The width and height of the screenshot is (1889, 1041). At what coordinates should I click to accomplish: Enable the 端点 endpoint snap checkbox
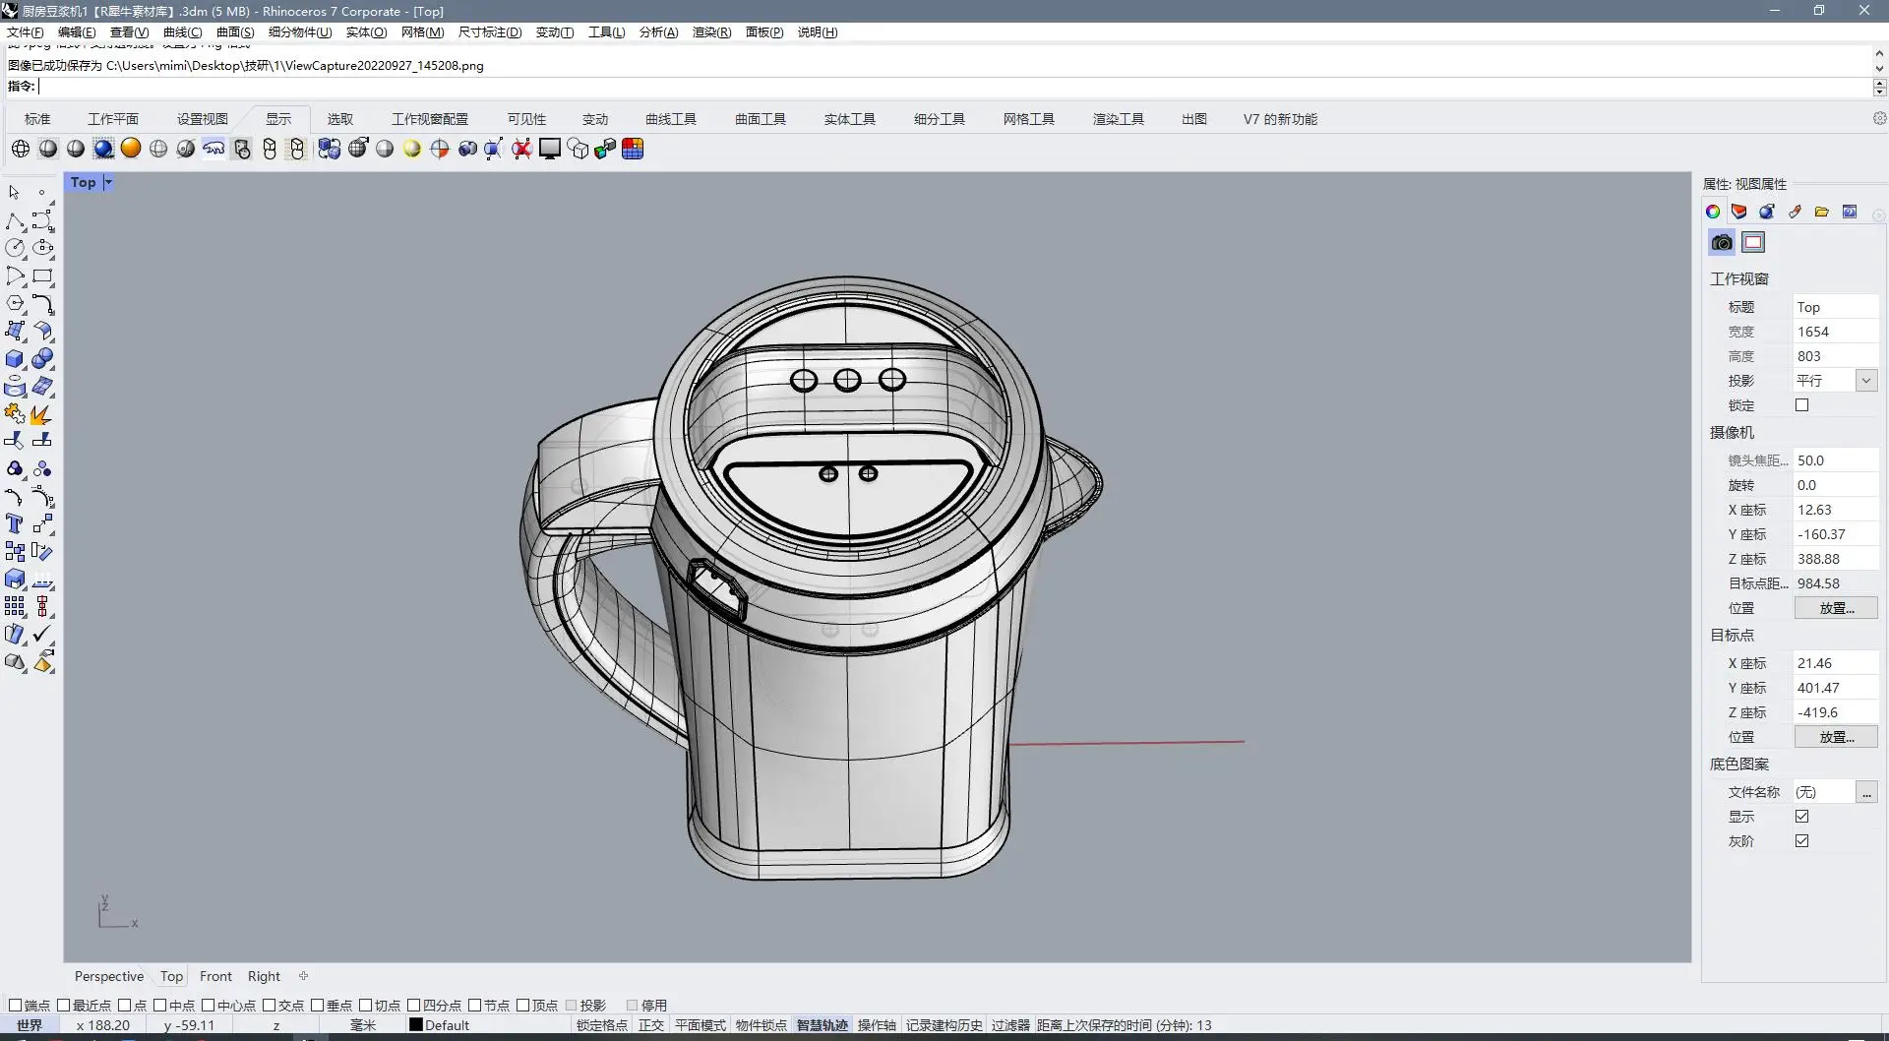[15, 1005]
